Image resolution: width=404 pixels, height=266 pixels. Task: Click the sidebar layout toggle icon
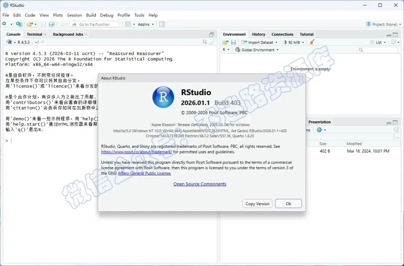[162, 24]
